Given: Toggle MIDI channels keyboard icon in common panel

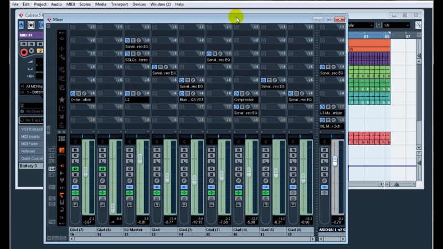Looking at the screenshot, I should [61, 203].
